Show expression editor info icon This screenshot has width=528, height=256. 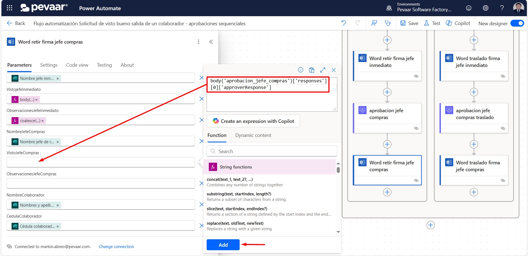(x=300, y=70)
